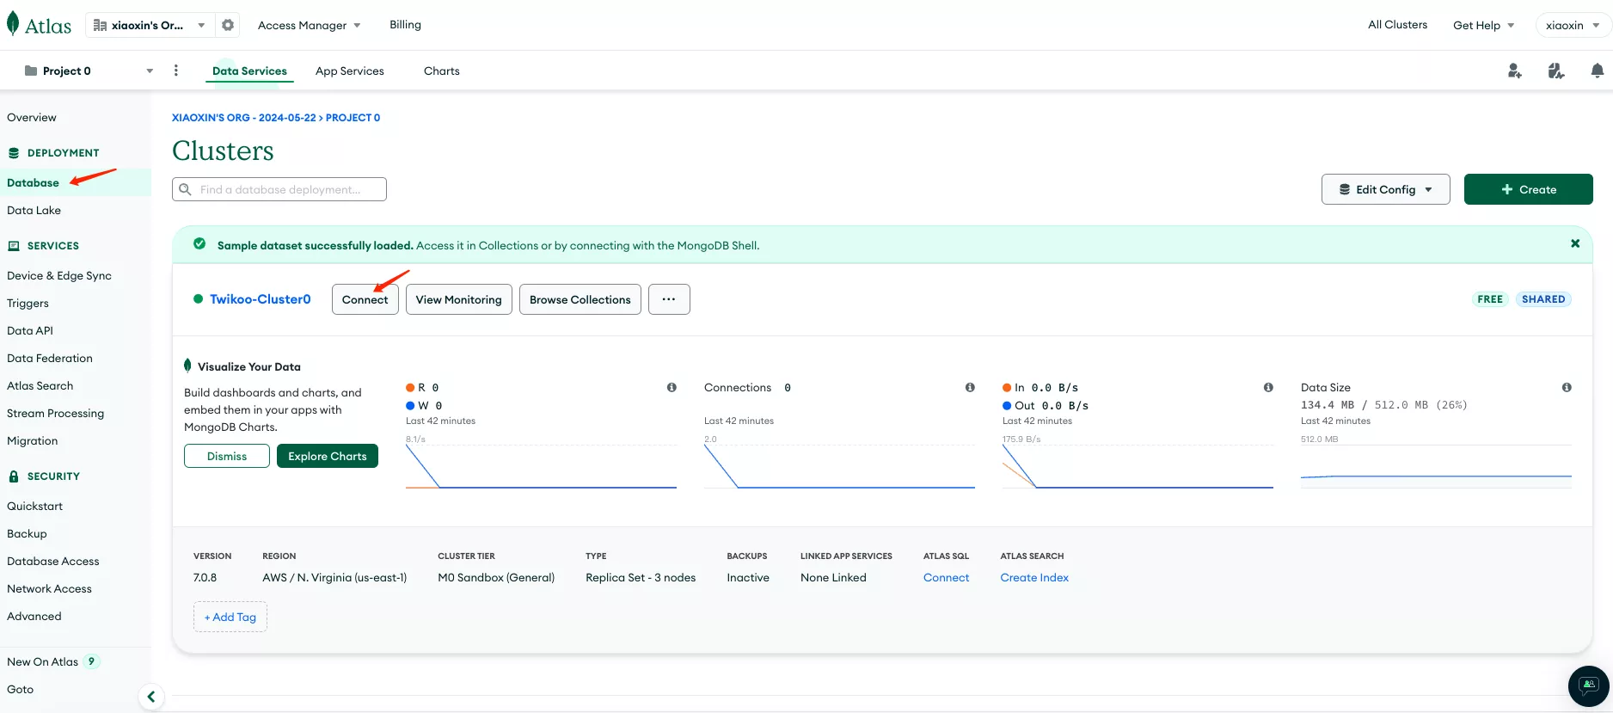Click the green checkmark banner icon
The height and width of the screenshot is (713, 1613).
[199, 244]
